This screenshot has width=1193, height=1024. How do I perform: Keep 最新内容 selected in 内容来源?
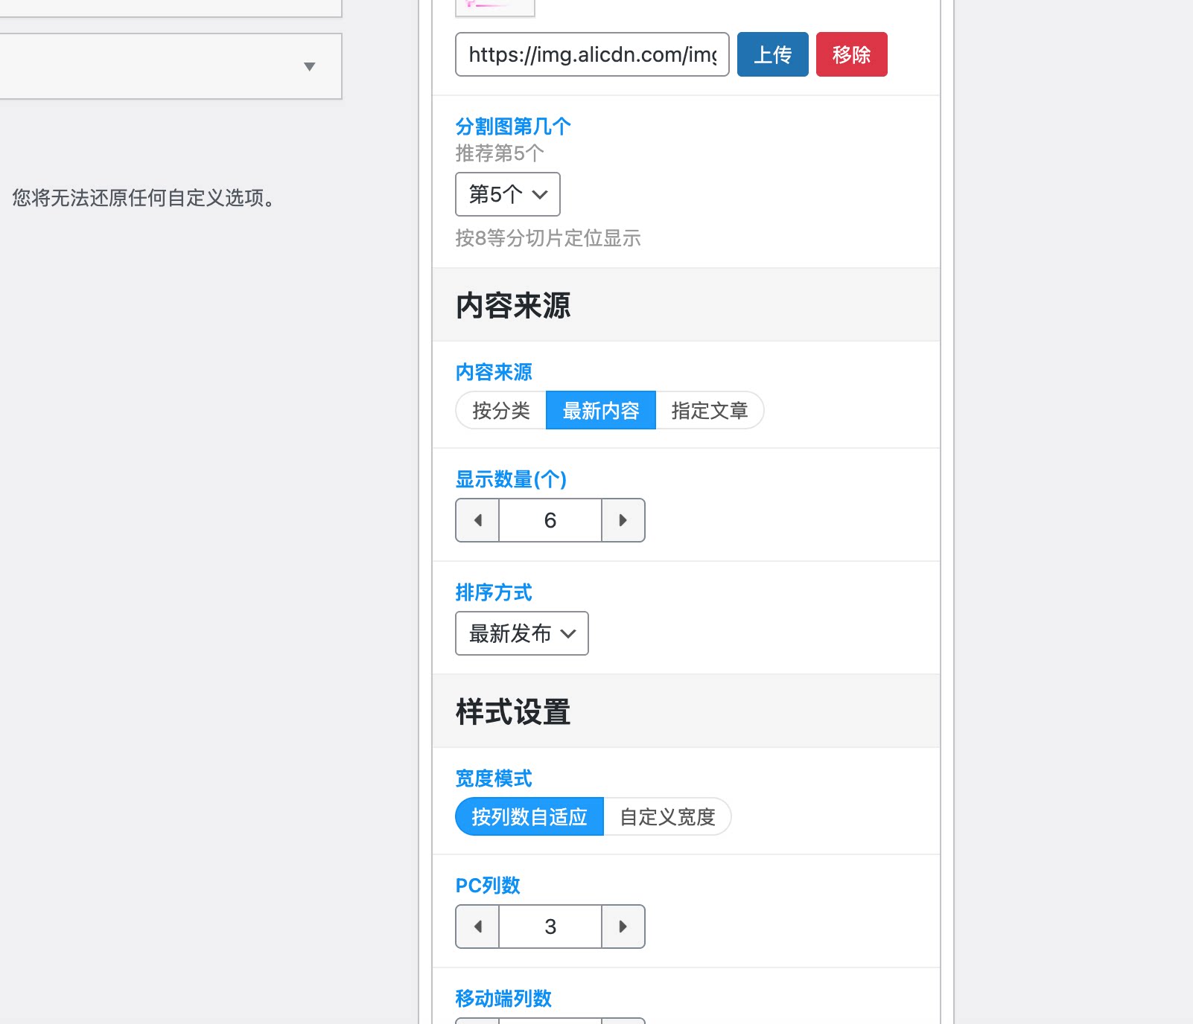(601, 410)
